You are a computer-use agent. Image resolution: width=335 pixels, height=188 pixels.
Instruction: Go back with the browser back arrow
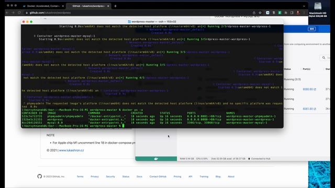[x=7, y=13]
